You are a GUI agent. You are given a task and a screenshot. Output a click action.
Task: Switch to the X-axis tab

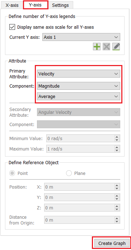click(12, 5)
